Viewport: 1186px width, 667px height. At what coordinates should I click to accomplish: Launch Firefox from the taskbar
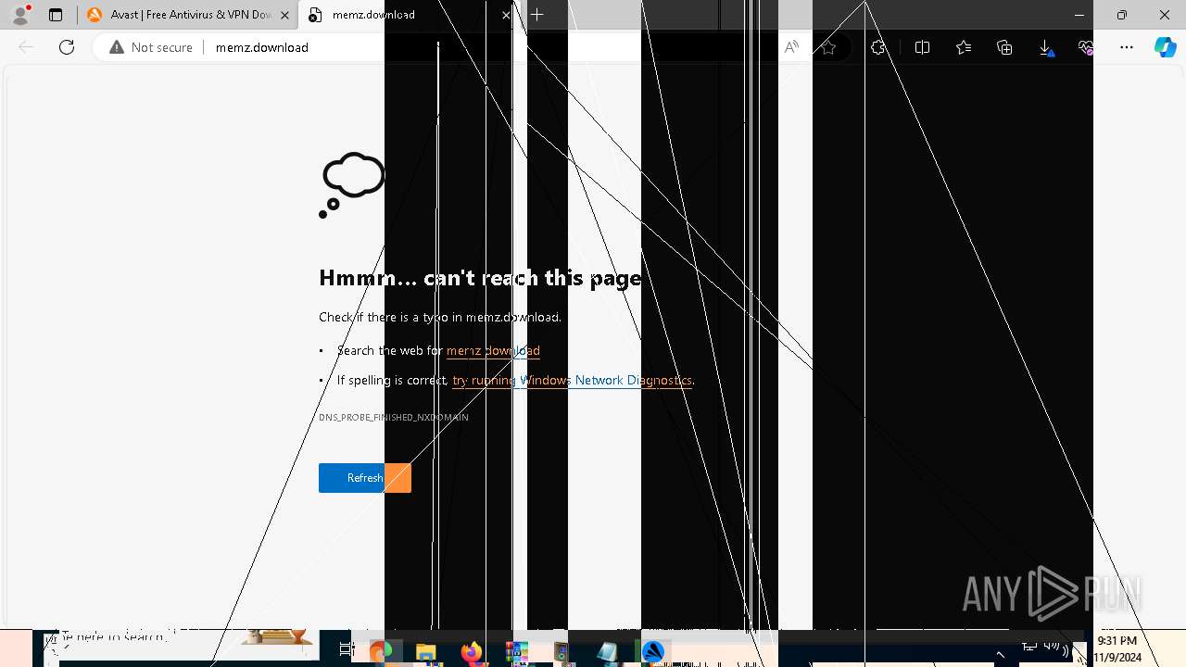tap(472, 652)
